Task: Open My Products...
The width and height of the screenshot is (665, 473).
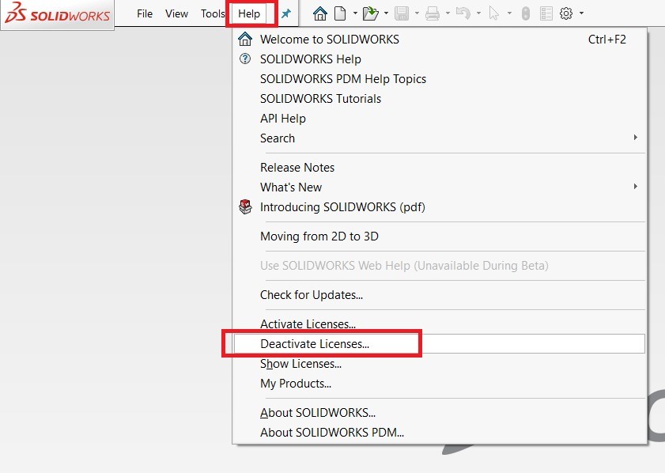Action: (x=440, y=384)
